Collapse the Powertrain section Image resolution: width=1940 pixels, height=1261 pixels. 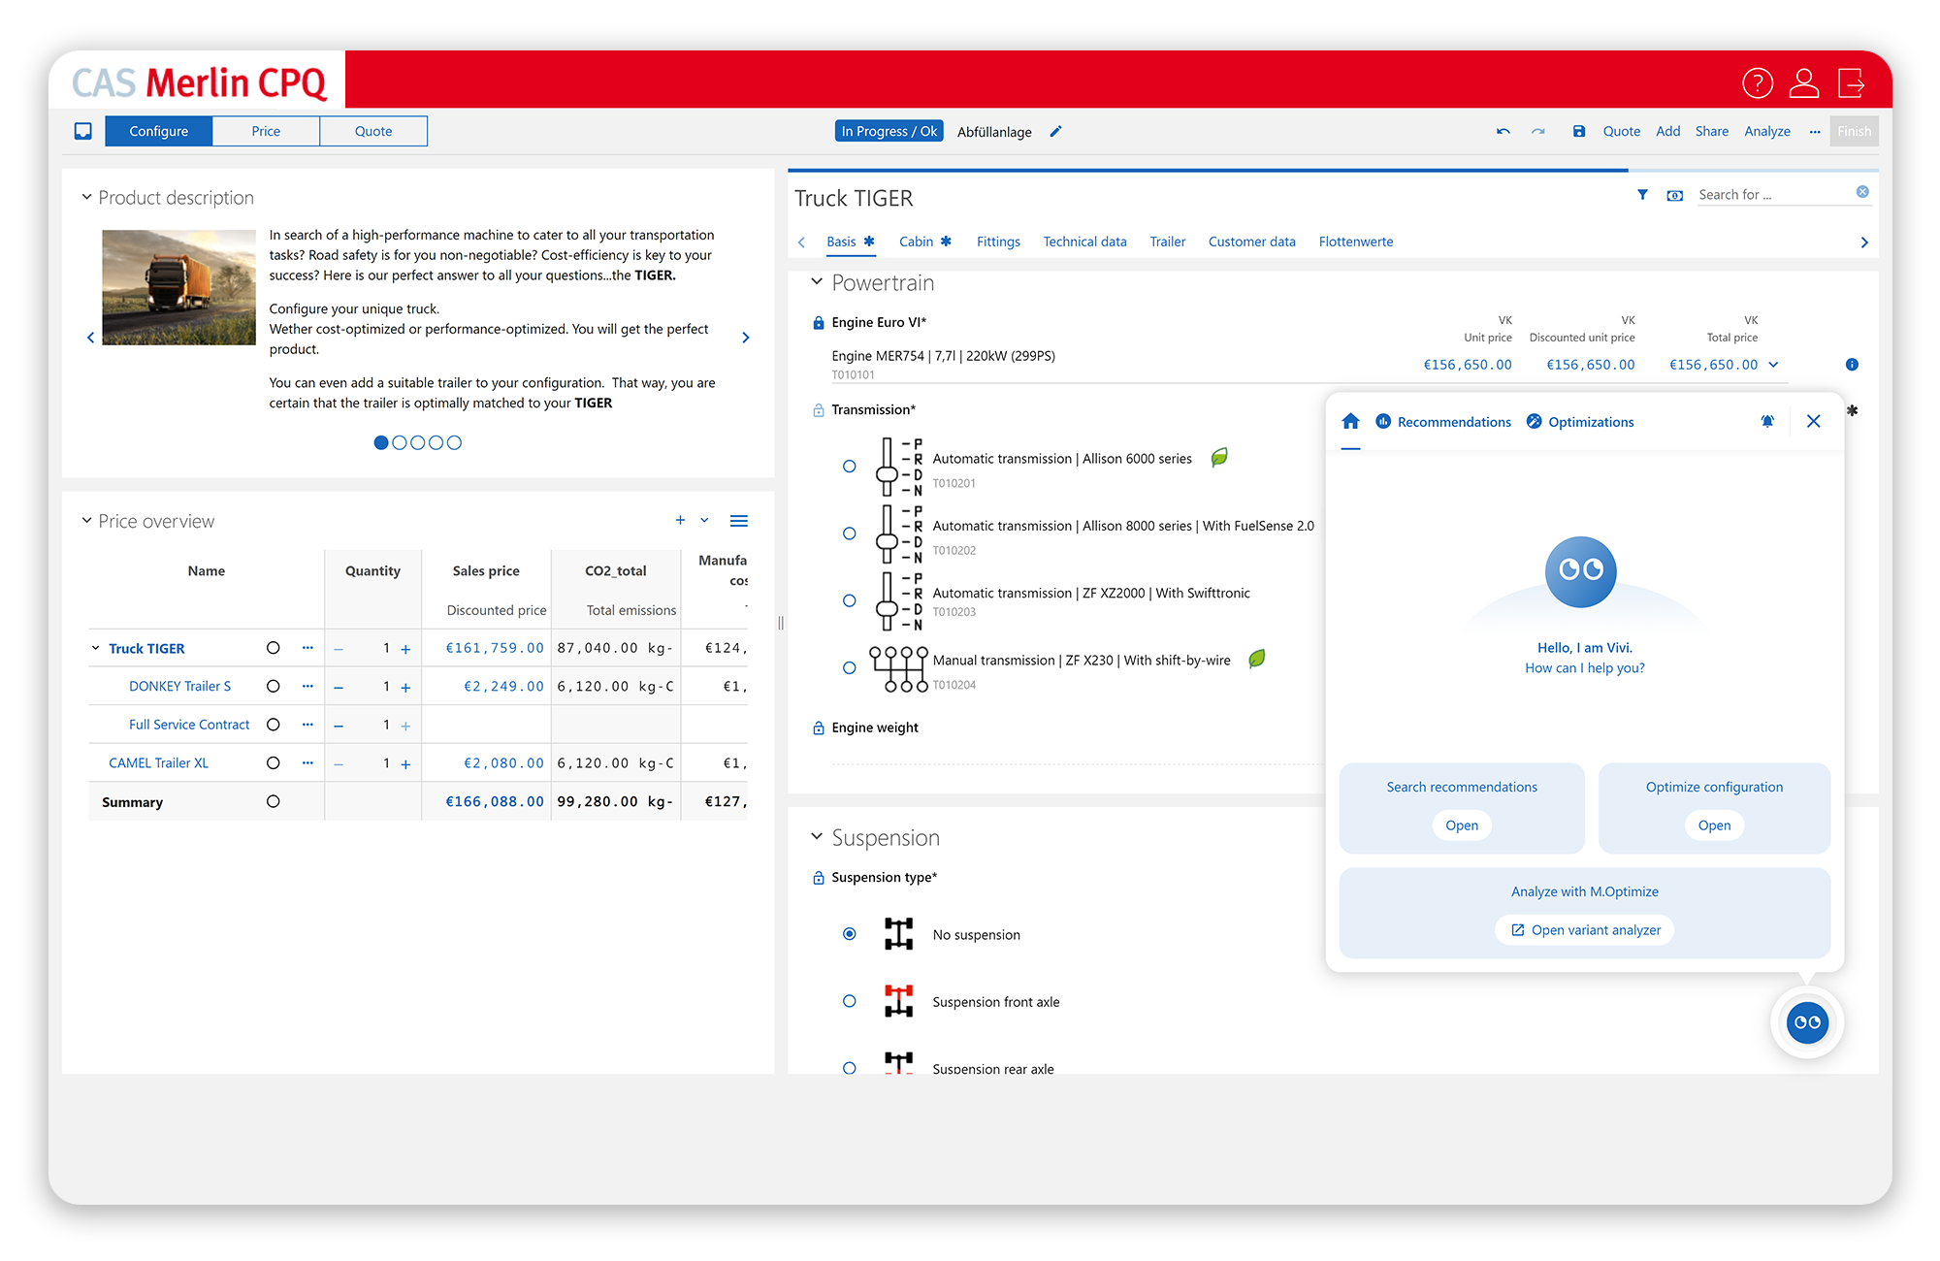(x=817, y=282)
